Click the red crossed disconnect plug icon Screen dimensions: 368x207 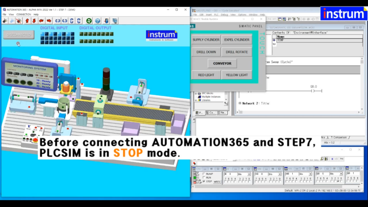click(x=19, y=21)
